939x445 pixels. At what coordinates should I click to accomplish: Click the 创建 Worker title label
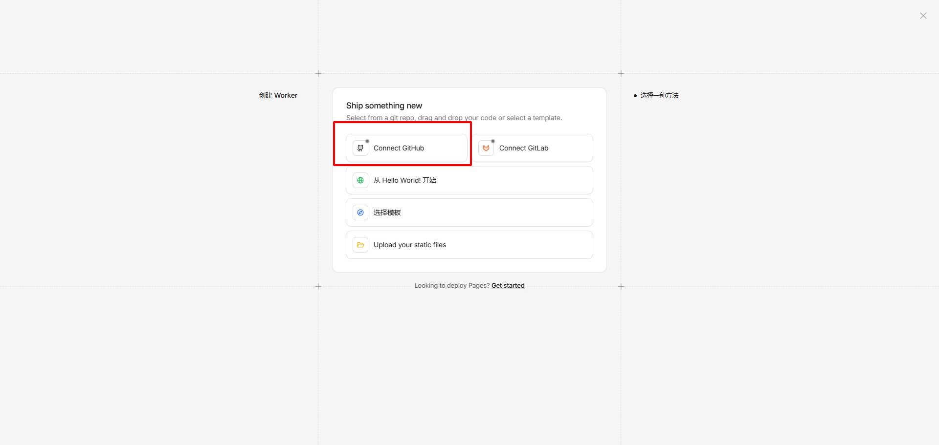click(x=278, y=95)
